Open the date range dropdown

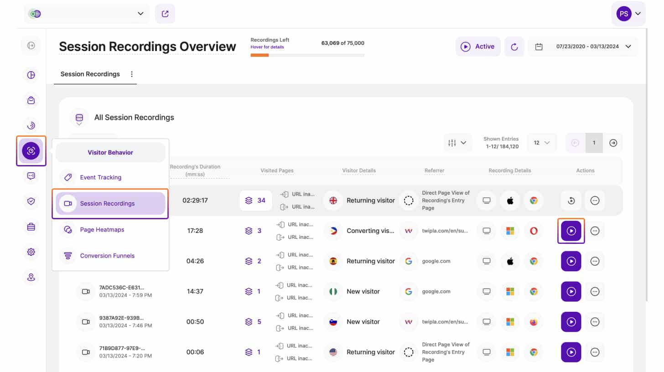583,46
